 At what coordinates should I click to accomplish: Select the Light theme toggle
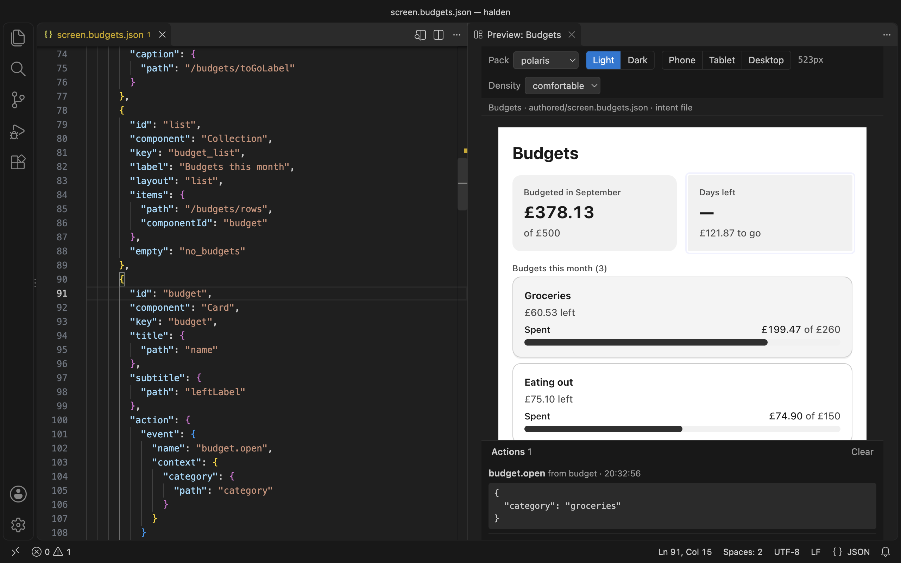pos(603,60)
